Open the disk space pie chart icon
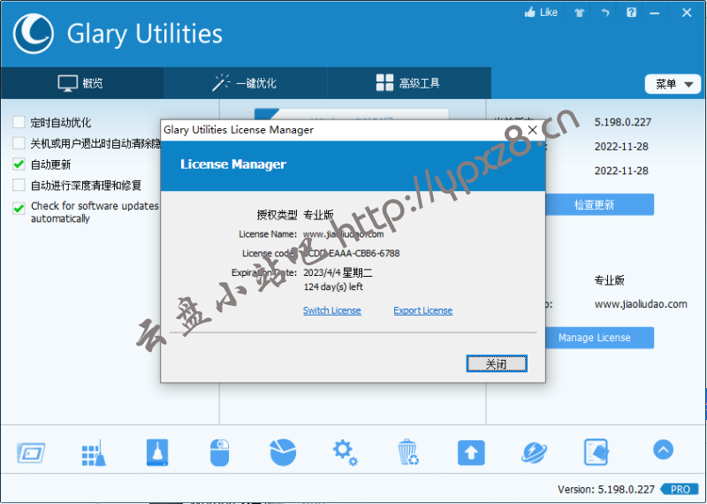 click(283, 452)
